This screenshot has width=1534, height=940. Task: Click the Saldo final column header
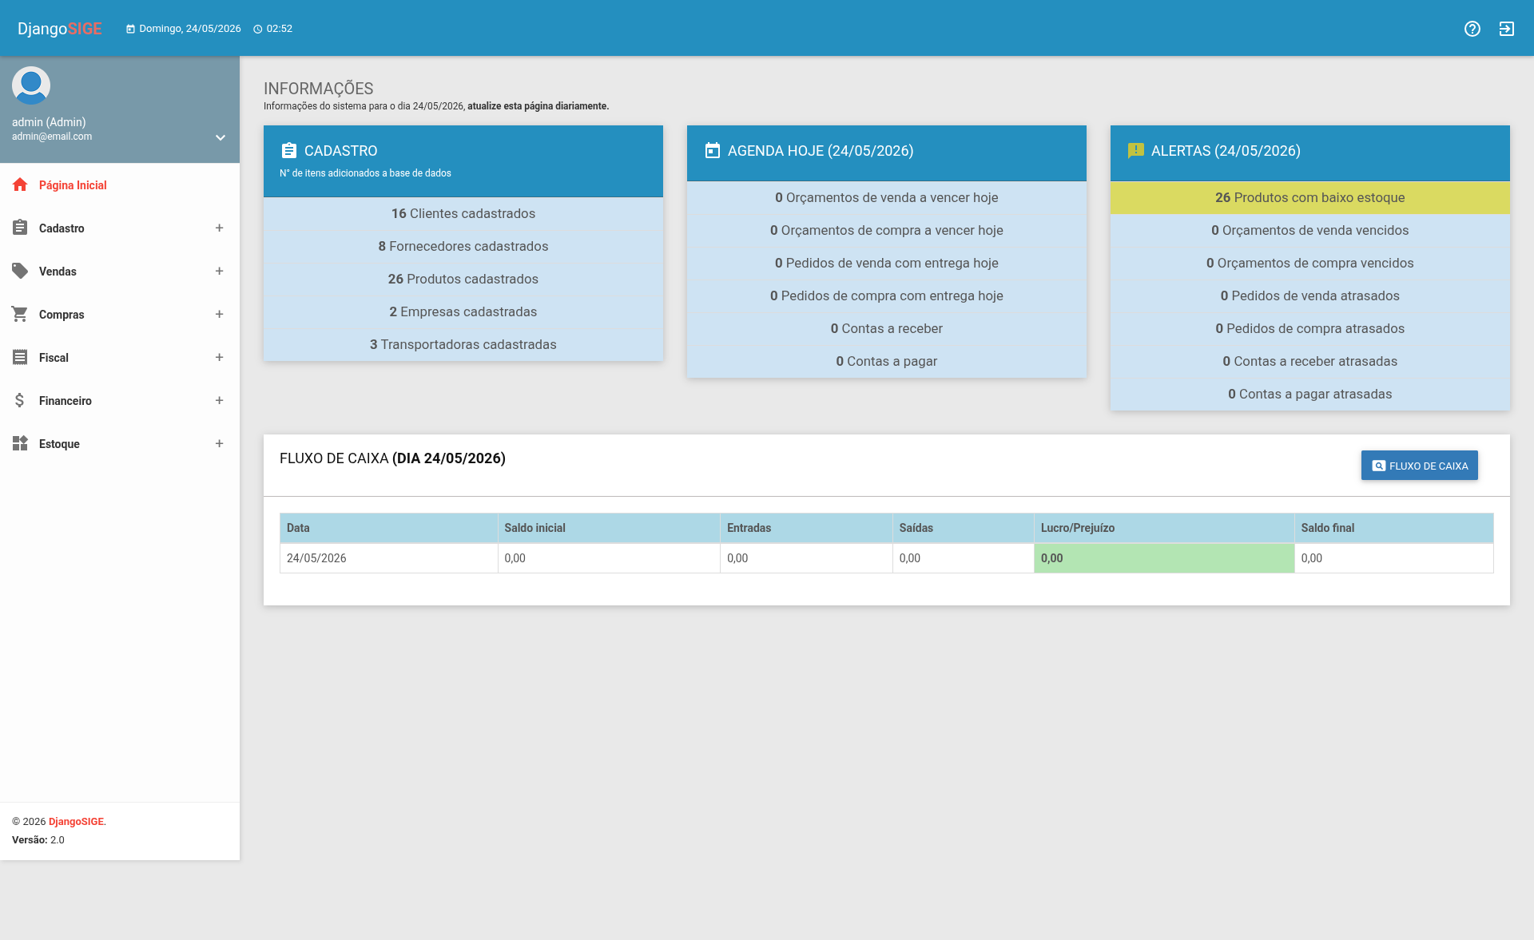[x=1393, y=528]
